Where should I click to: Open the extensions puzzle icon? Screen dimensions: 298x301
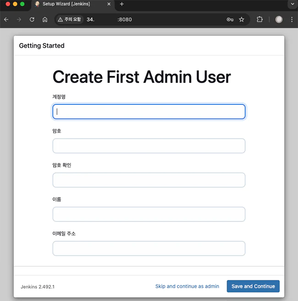(259, 19)
